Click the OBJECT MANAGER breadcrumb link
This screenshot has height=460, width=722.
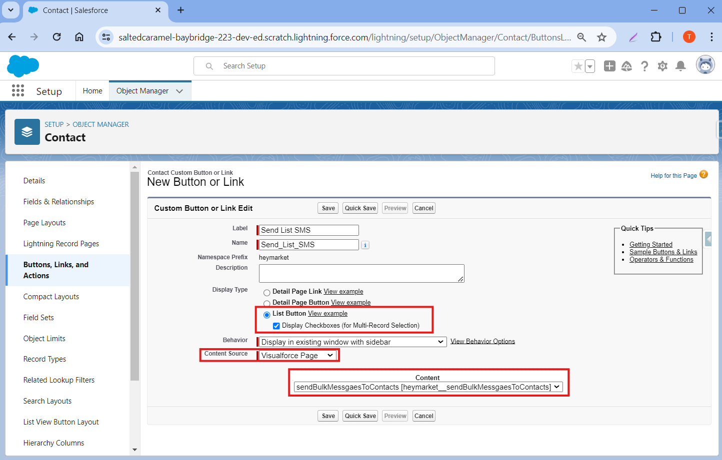tap(100, 124)
